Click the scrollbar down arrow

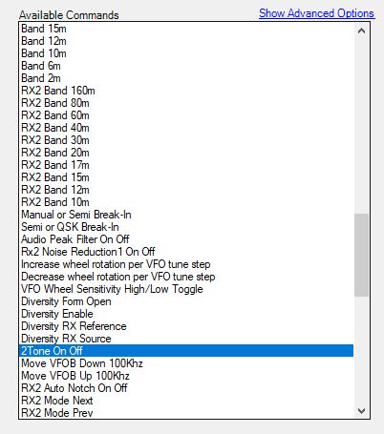[x=361, y=410]
